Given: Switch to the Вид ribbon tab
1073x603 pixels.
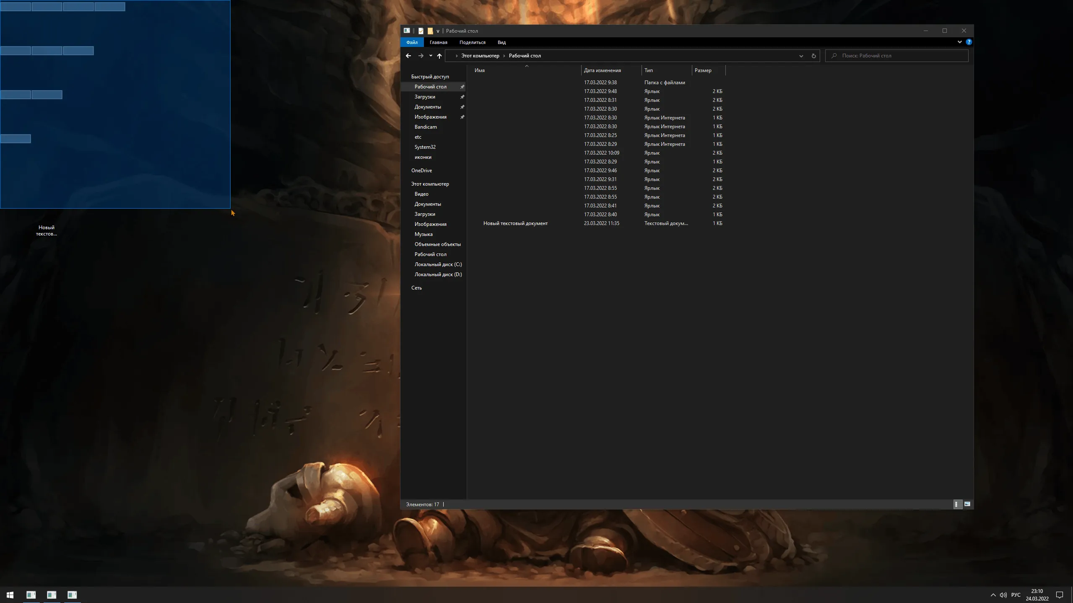Looking at the screenshot, I should (501, 42).
